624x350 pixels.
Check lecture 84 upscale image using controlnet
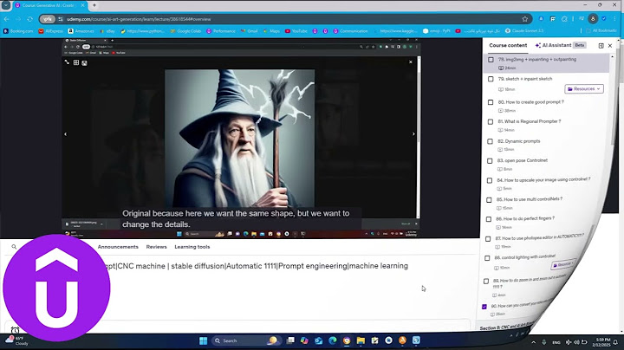click(490, 180)
